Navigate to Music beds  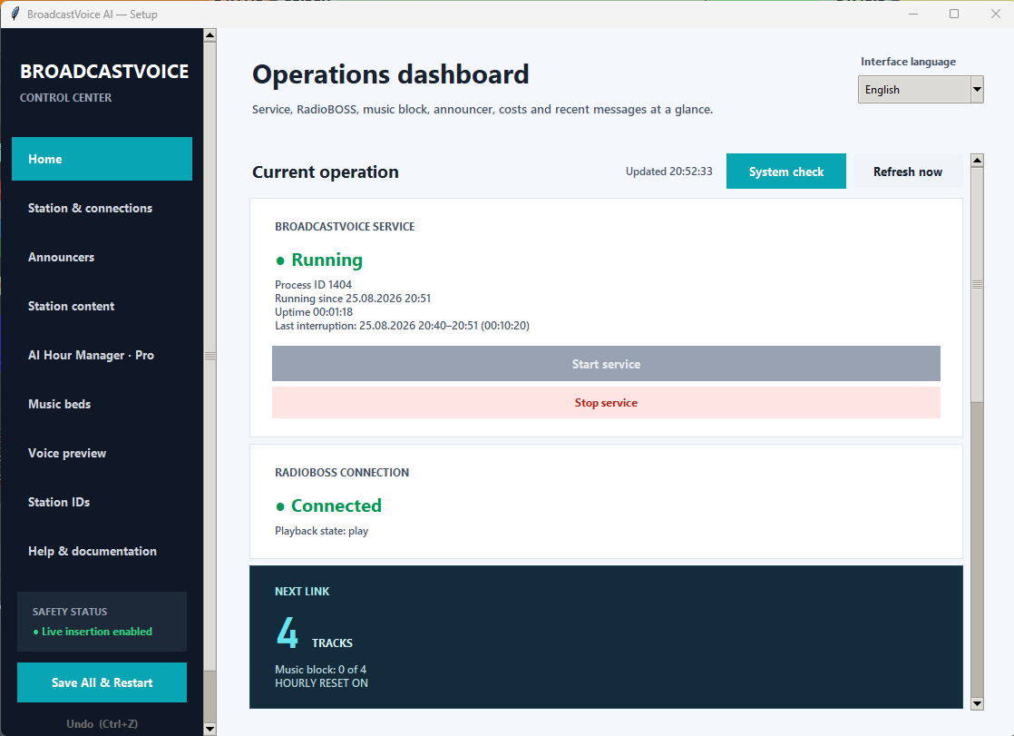coord(102,404)
